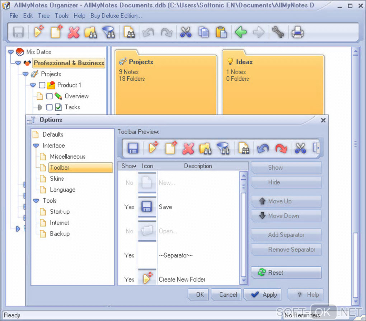This screenshot has width=366, height=321.
Task: Collapse the Mis Datos root node
Action: pos(11,52)
